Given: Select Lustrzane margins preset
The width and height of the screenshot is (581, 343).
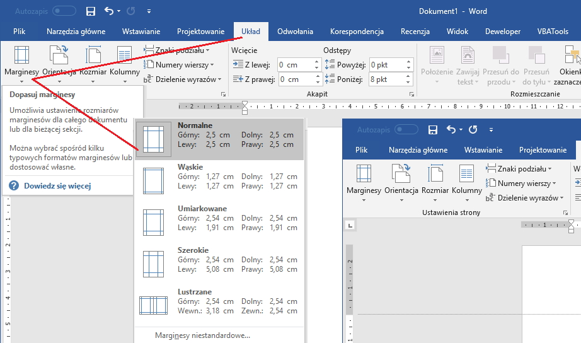Looking at the screenshot, I should coord(220,306).
